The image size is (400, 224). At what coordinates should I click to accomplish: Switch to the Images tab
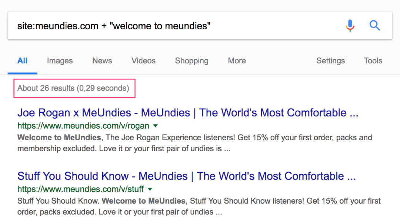60,61
